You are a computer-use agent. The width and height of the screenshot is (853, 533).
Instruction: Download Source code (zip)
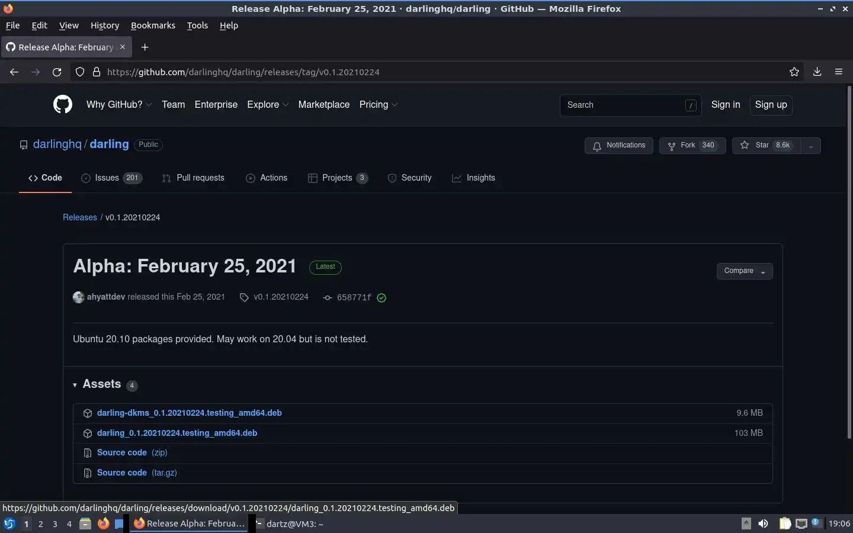(132, 453)
